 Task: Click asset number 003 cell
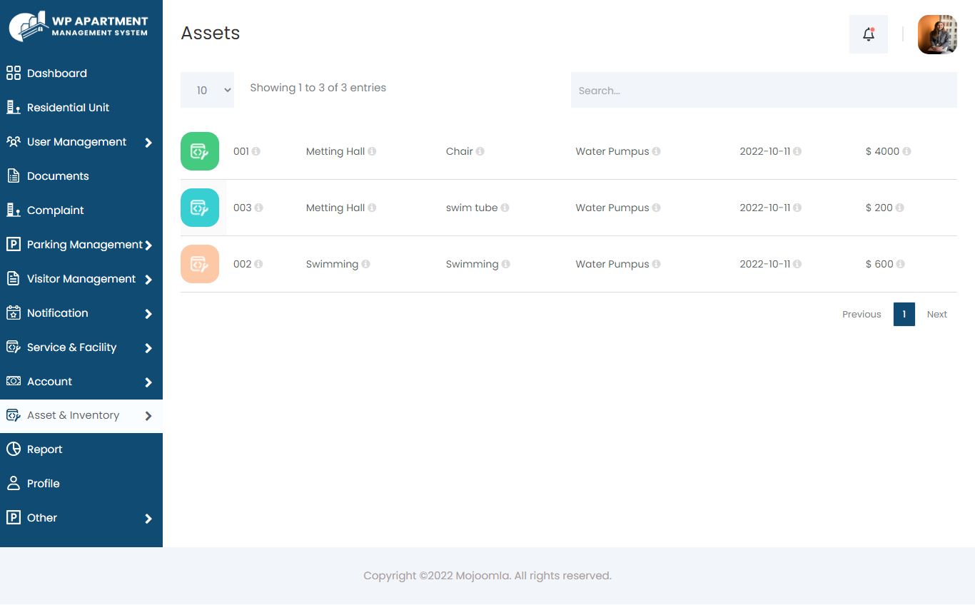[243, 208]
